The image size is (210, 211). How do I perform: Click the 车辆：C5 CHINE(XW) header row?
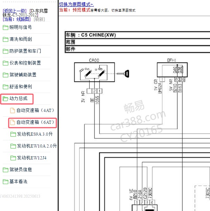click(x=137, y=35)
